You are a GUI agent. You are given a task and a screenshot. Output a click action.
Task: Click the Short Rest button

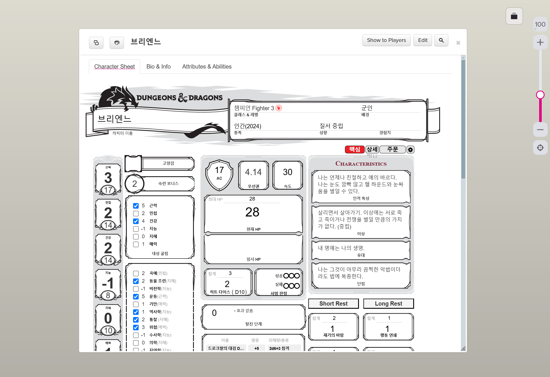click(x=333, y=304)
